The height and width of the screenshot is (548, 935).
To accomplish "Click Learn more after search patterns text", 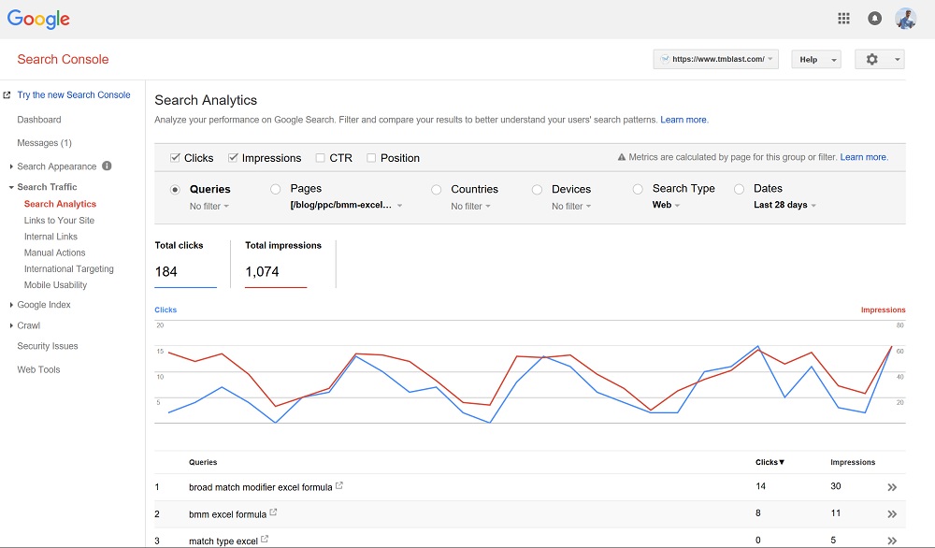I will (683, 120).
